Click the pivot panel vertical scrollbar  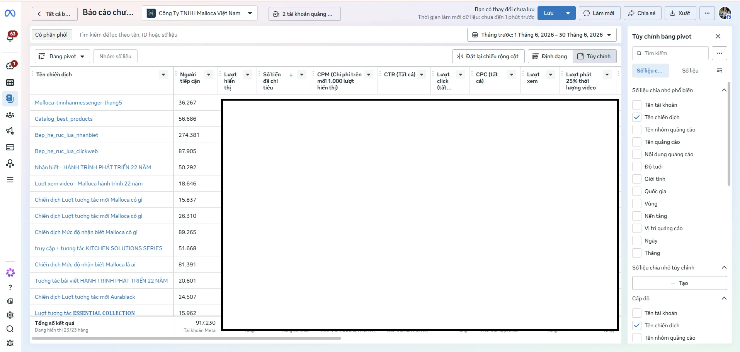pyautogui.click(x=729, y=134)
